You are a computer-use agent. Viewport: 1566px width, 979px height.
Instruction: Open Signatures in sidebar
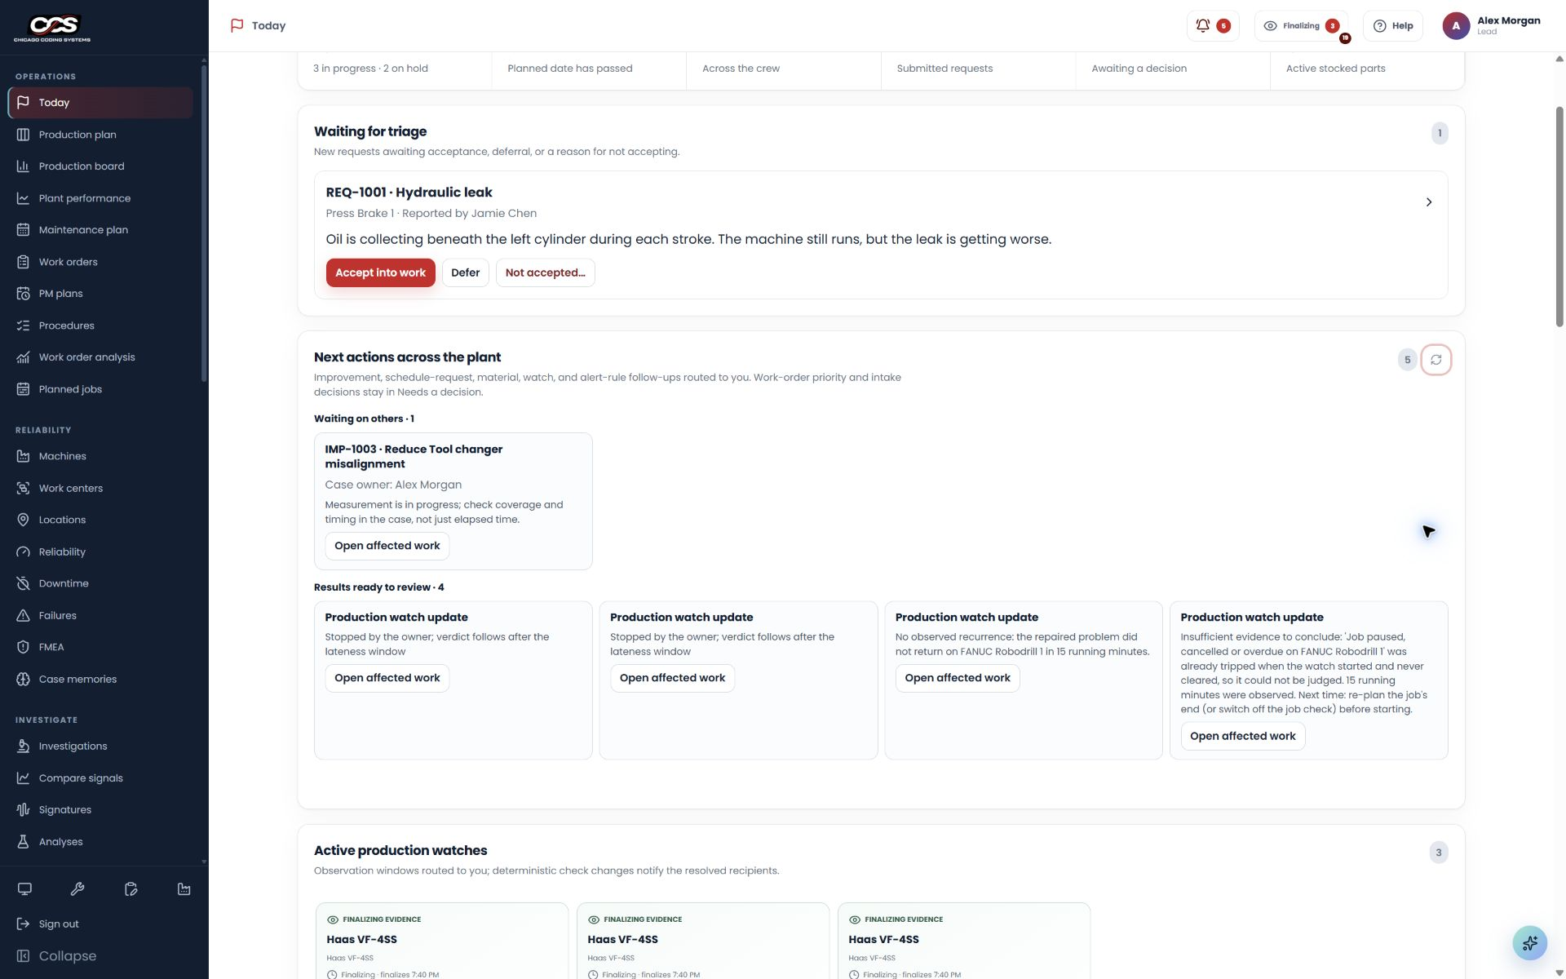pos(101,810)
